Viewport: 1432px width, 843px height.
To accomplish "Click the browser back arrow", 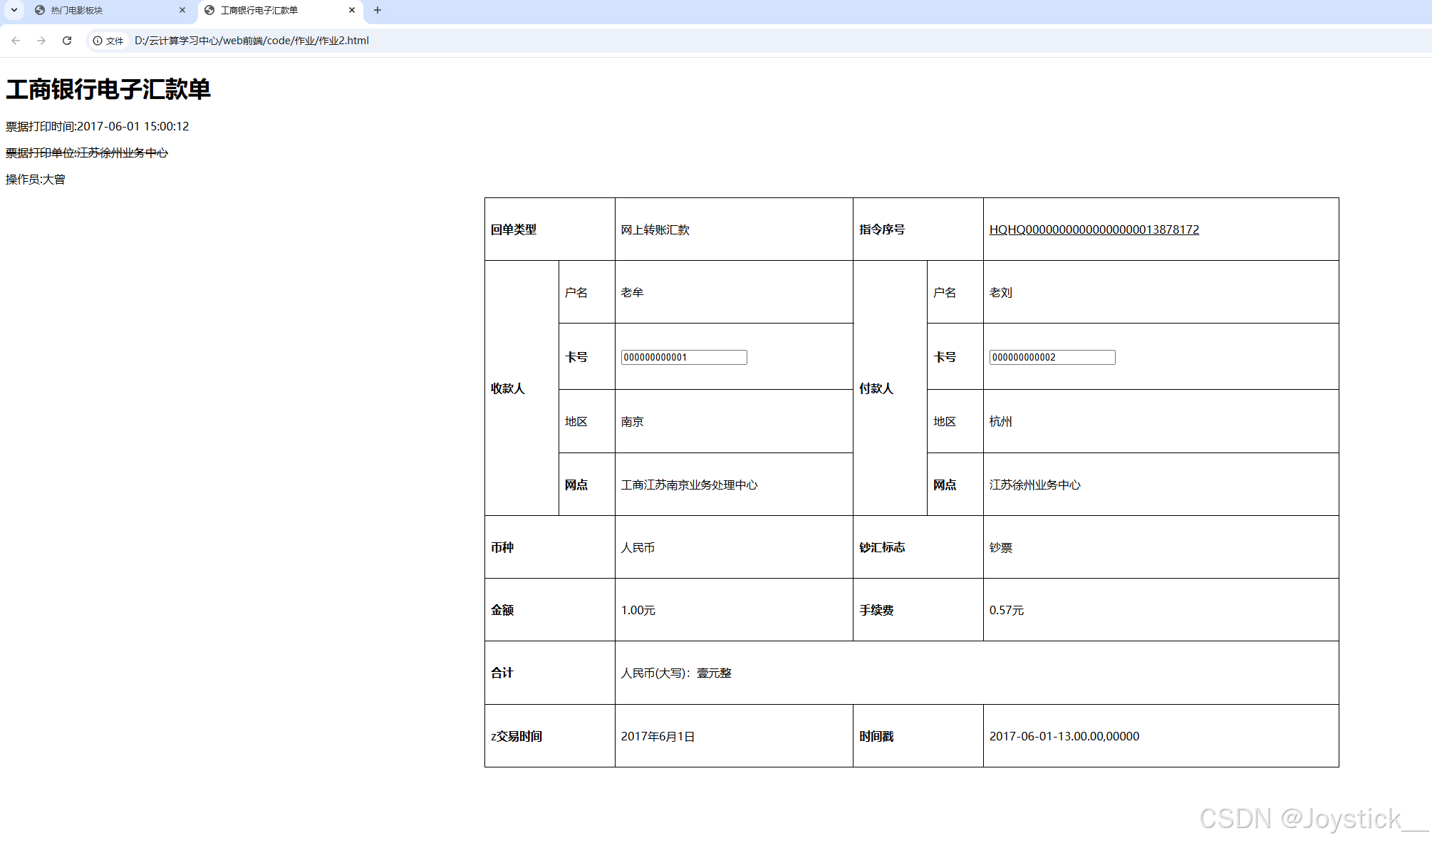I will [16, 41].
